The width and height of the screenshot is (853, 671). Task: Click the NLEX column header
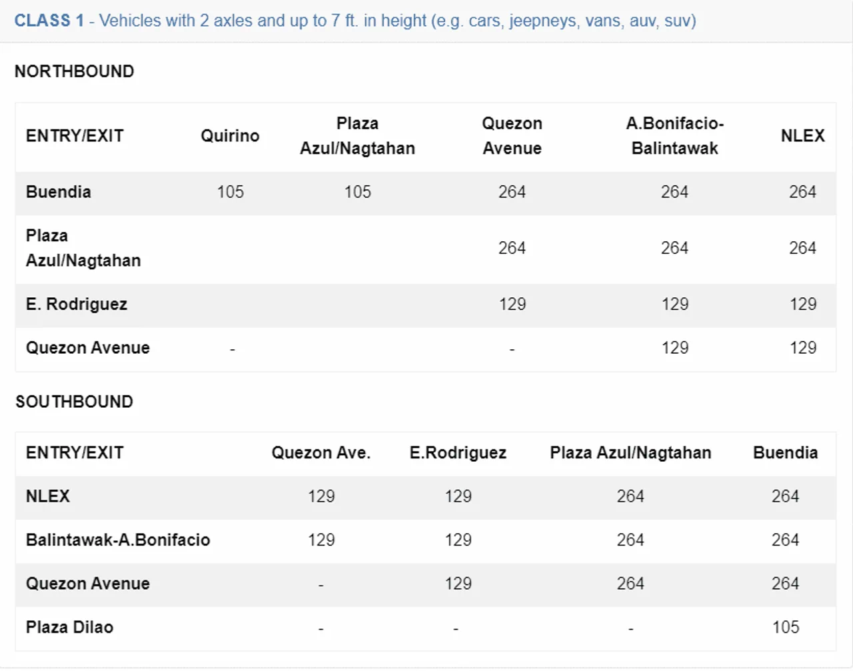[x=802, y=136]
